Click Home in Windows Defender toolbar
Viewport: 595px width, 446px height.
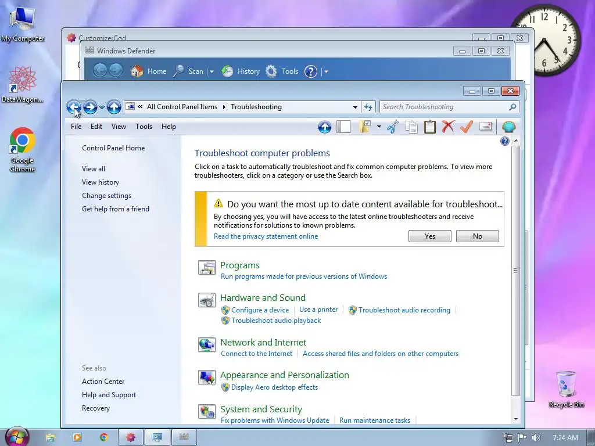pyautogui.click(x=149, y=71)
